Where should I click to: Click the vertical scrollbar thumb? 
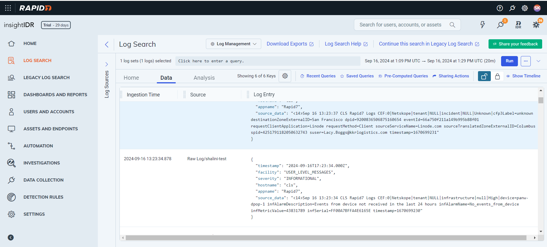click(x=541, y=100)
